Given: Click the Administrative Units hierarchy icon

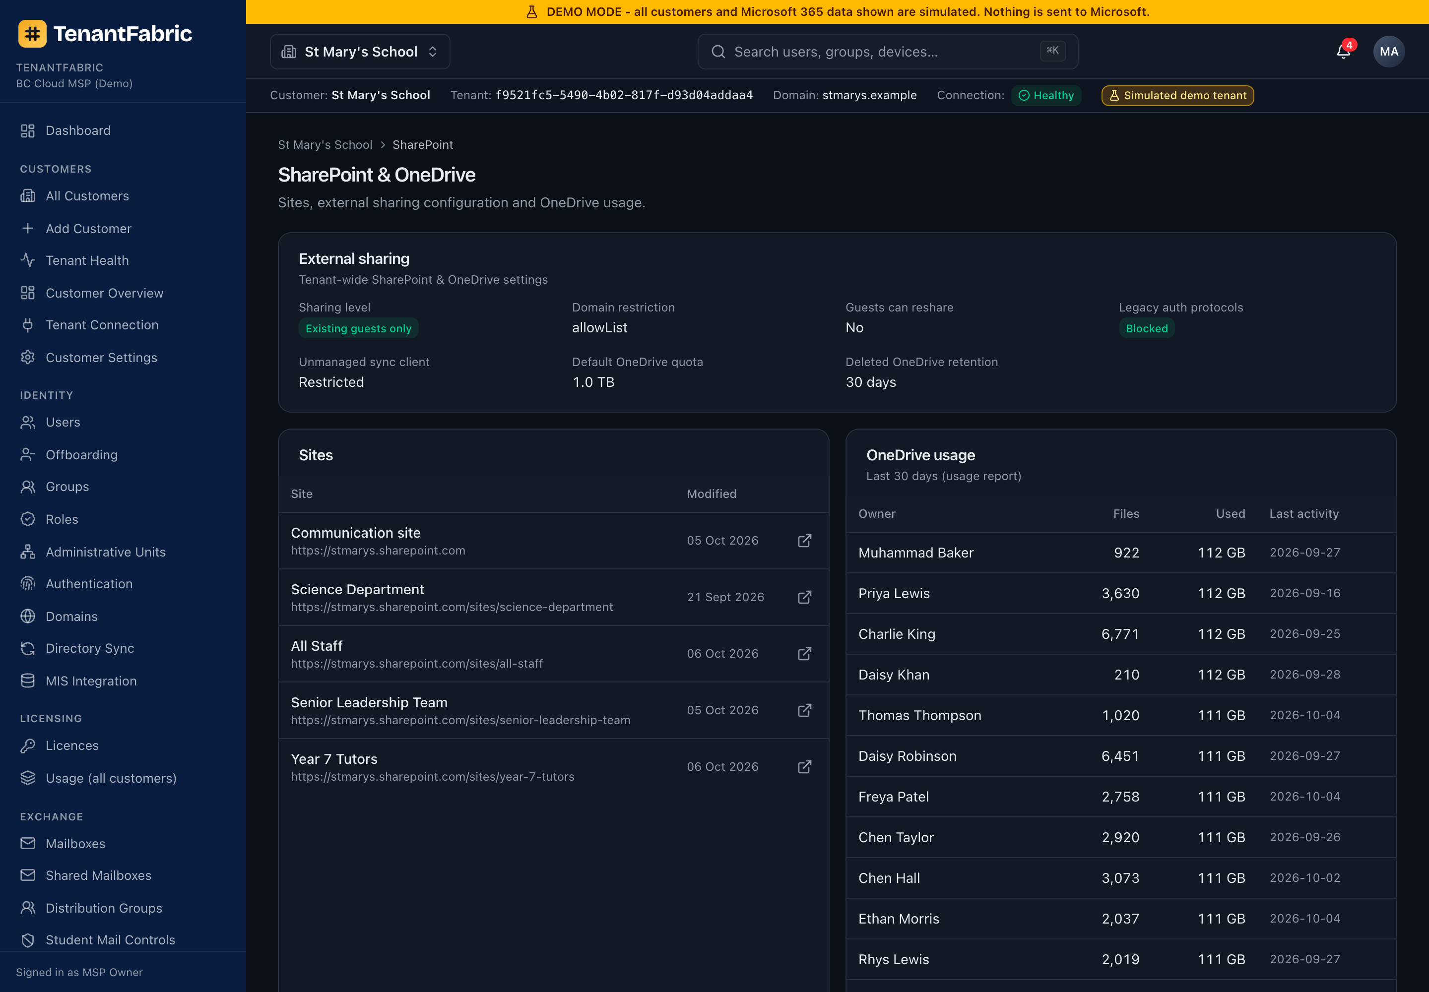Looking at the screenshot, I should click(27, 552).
